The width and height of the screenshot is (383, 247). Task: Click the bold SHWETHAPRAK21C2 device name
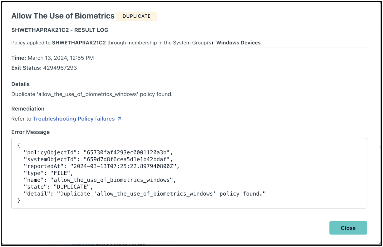[79, 43]
